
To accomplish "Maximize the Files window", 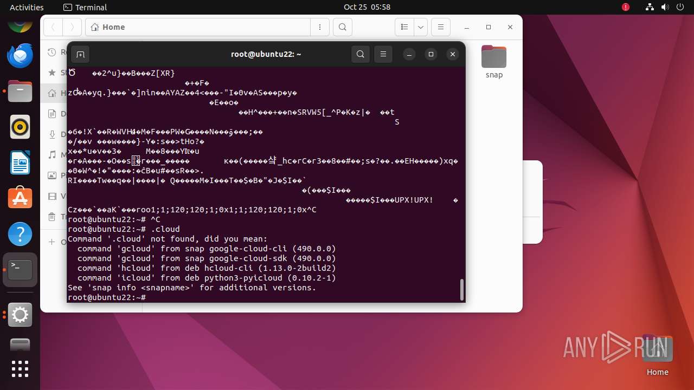I will (489, 27).
